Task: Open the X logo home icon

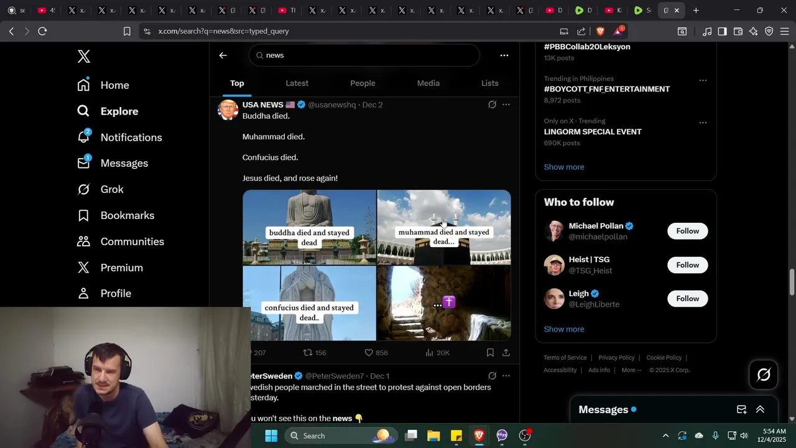Action: (x=84, y=56)
